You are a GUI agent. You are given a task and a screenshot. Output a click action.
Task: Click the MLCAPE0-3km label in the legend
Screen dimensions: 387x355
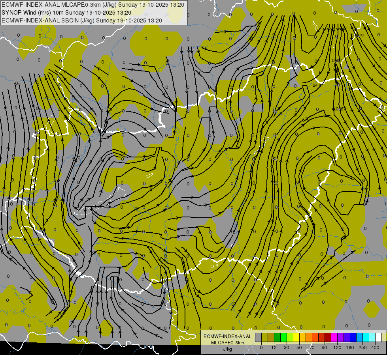[228, 343]
